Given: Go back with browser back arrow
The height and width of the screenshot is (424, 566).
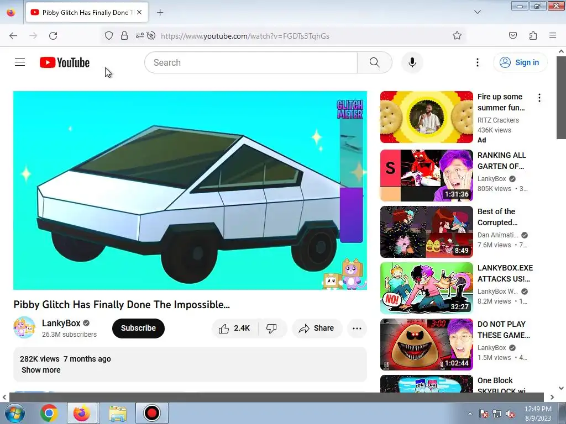Looking at the screenshot, I should click(13, 36).
